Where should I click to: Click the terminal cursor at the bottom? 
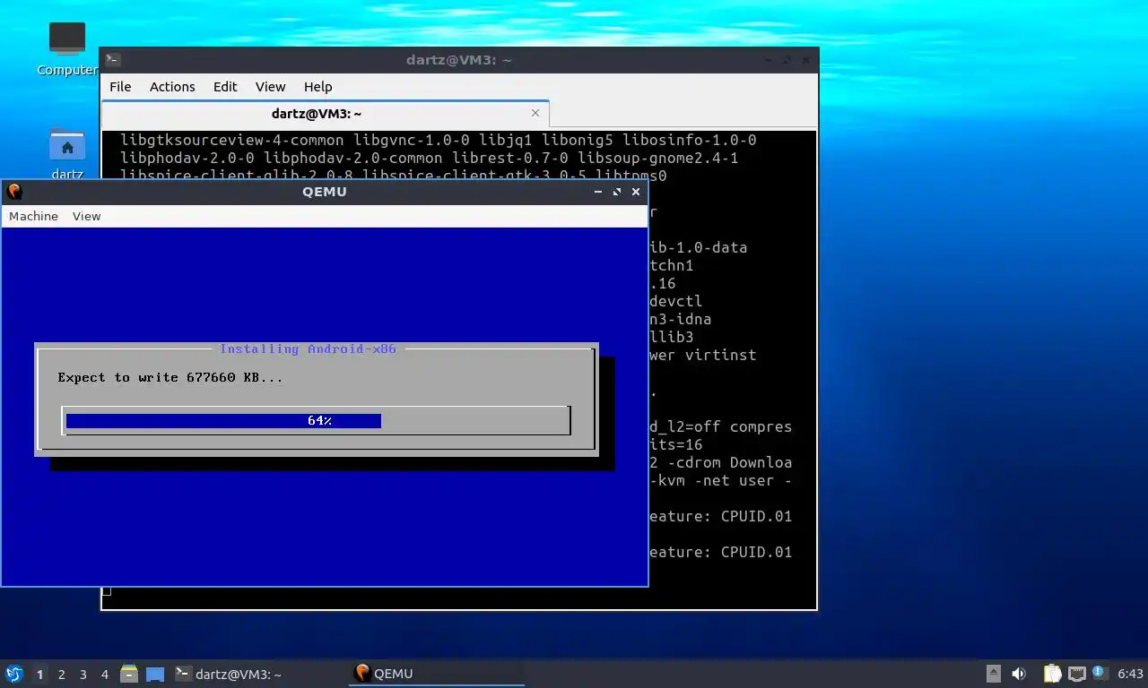pos(107,591)
